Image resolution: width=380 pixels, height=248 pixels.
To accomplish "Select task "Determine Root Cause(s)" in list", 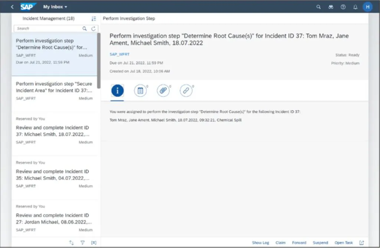I will click(x=54, y=54).
